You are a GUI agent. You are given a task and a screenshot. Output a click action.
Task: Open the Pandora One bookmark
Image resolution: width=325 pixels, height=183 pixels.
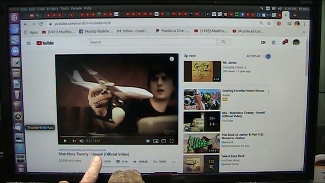coord(173,30)
